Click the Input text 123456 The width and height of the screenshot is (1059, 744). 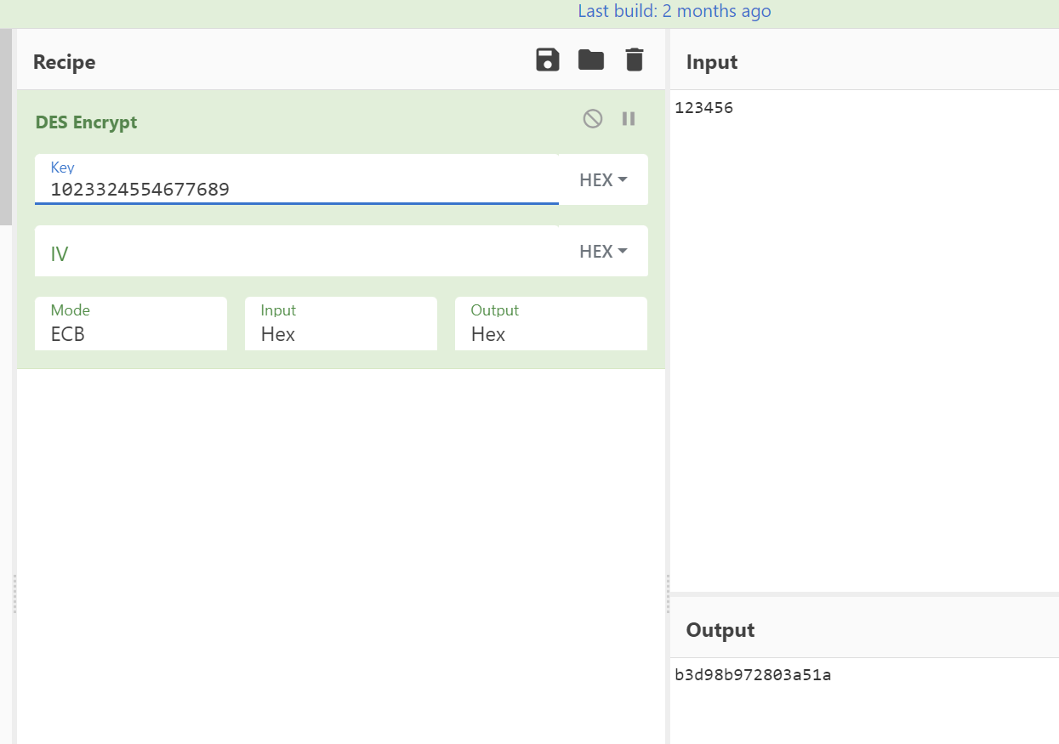[x=703, y=108]
